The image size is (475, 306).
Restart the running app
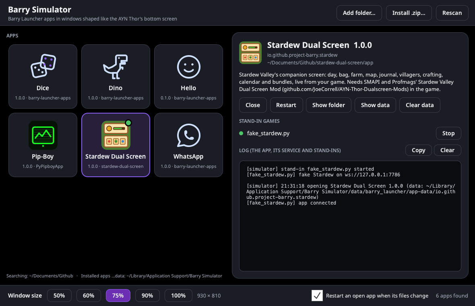(x=286, y=105)
